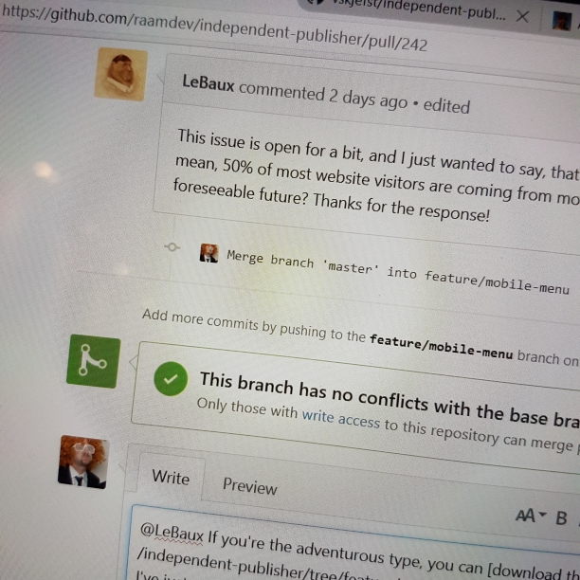This screenshot has width=580, height=580.
Task: Click the green merge branch icon
Action: [x=94, y=361]
